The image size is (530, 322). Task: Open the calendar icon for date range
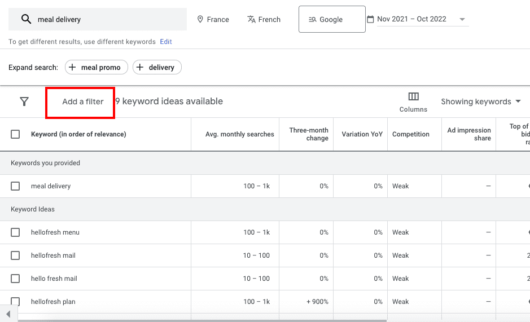[x=370, y=19]
